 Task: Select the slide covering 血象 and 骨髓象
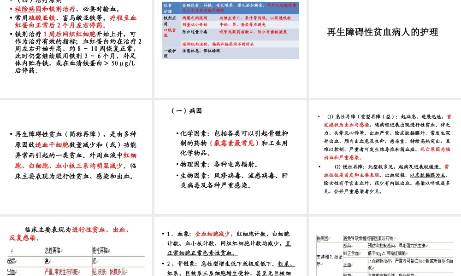pos(230,247)
